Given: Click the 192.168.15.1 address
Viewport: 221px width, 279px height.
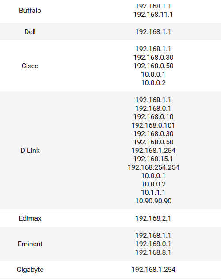Looking at the screenshot, I should click(x=153, y=159).
